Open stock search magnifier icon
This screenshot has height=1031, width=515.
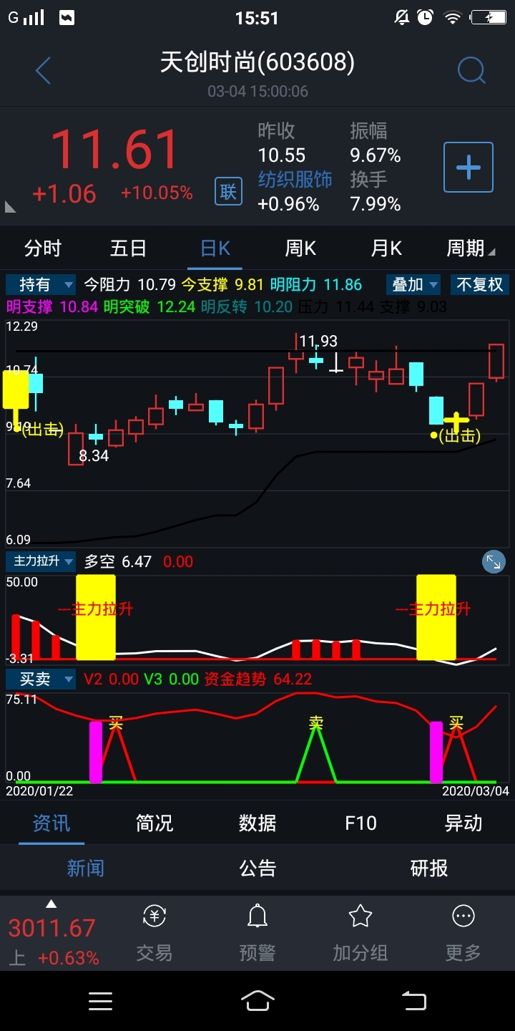471,70
